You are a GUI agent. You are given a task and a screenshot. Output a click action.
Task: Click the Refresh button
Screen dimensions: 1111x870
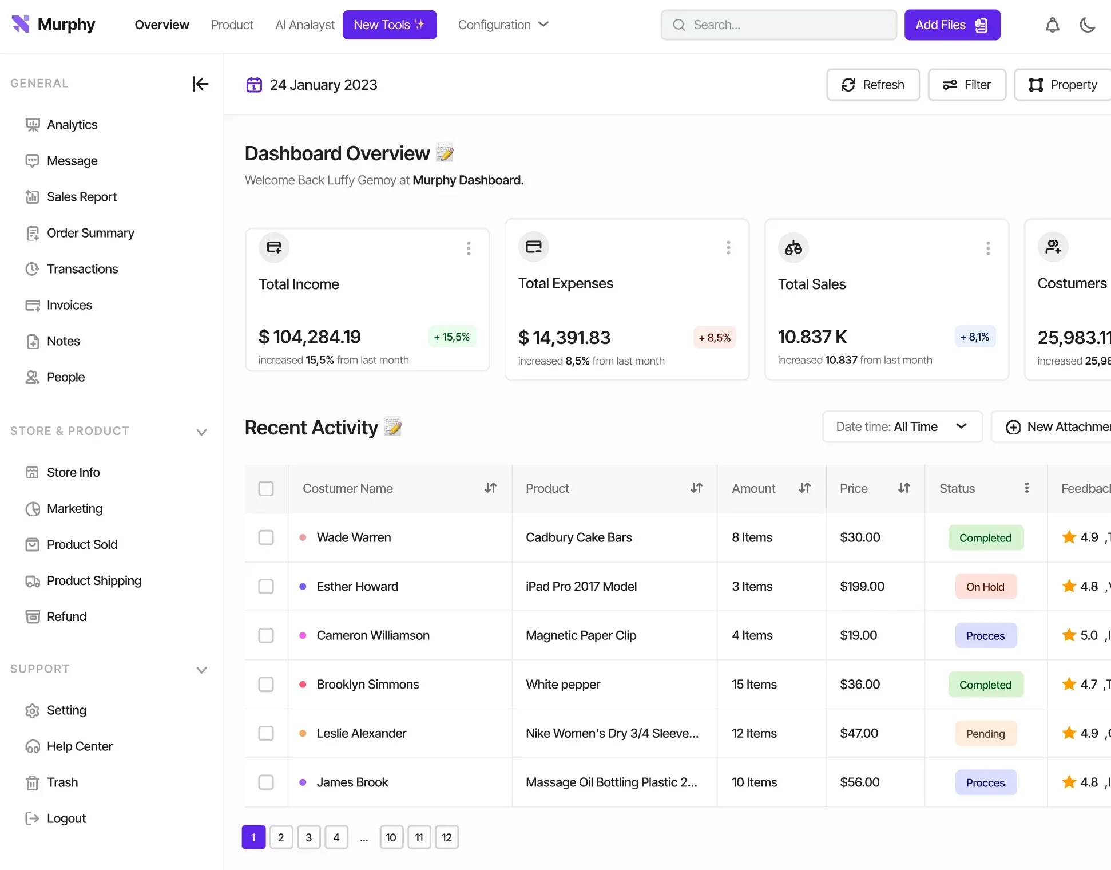tap(872, 85)
